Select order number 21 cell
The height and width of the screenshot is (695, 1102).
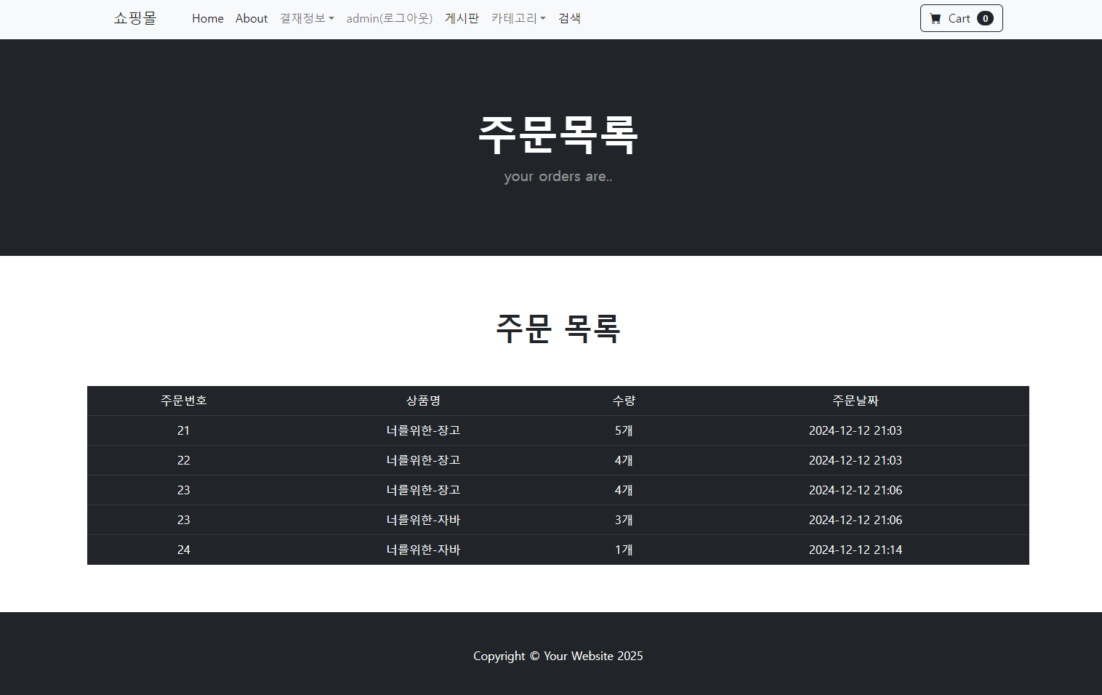coord(184,430)
